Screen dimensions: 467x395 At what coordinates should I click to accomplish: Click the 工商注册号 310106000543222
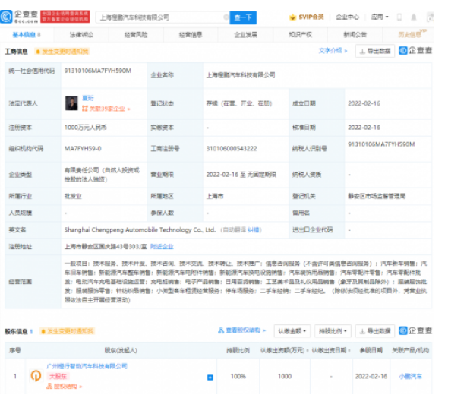pyautogui.click(x=232, y=148)
